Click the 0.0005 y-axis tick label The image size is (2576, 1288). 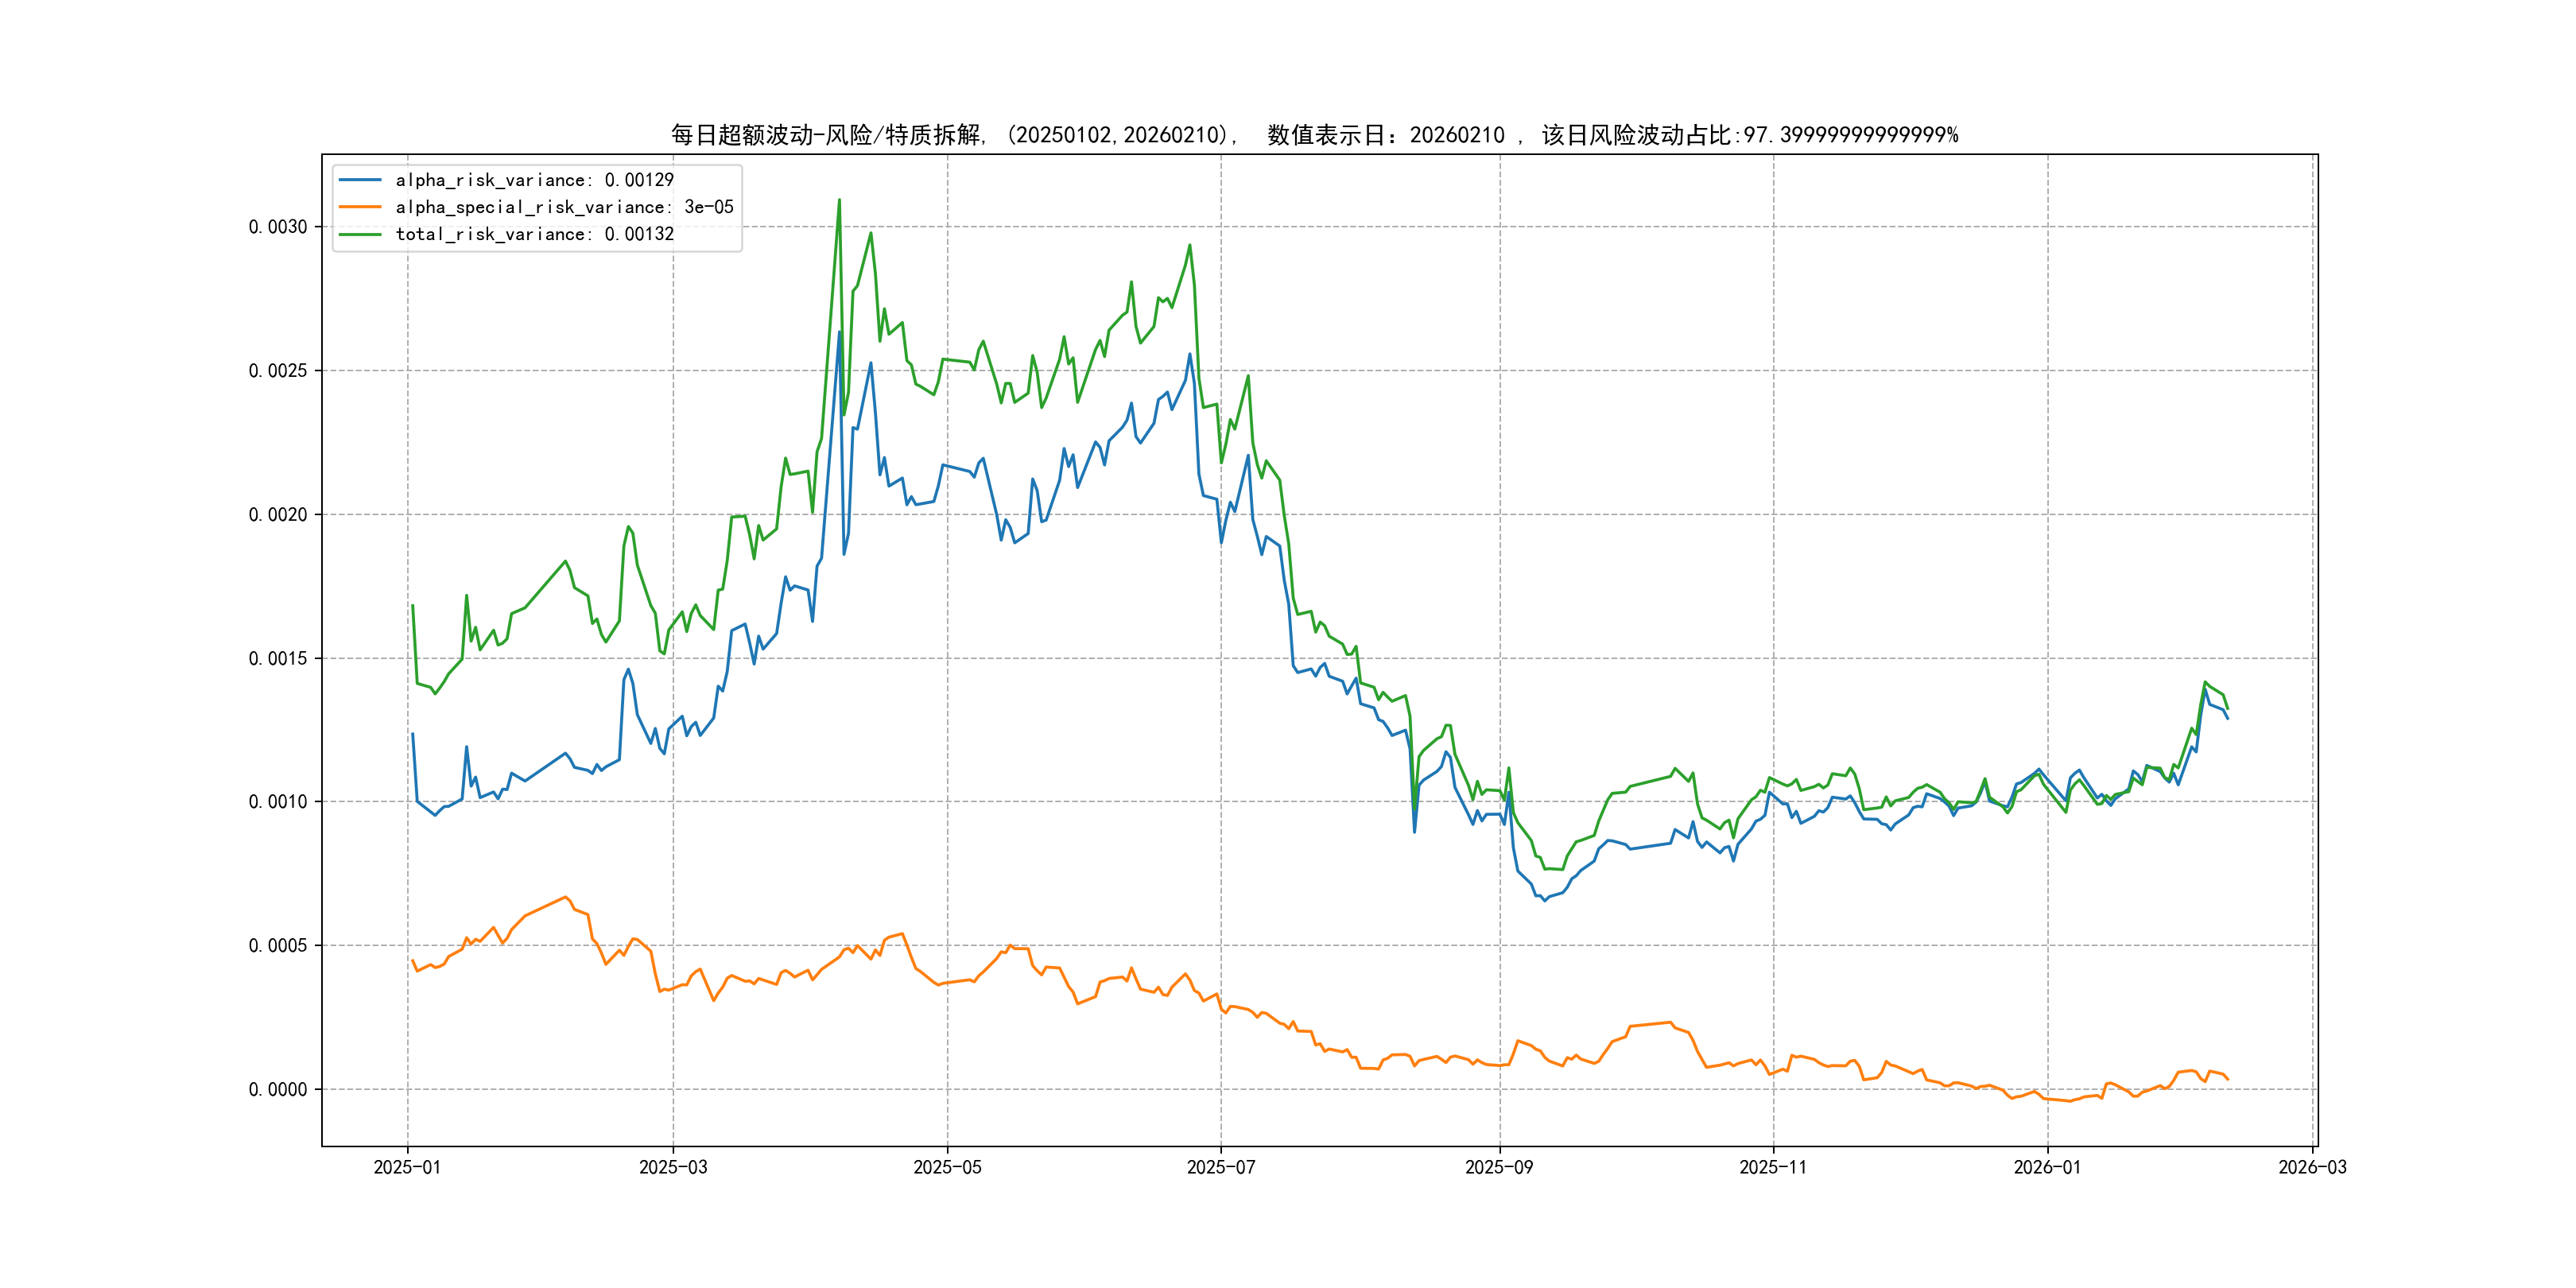[x=278, y=945]
